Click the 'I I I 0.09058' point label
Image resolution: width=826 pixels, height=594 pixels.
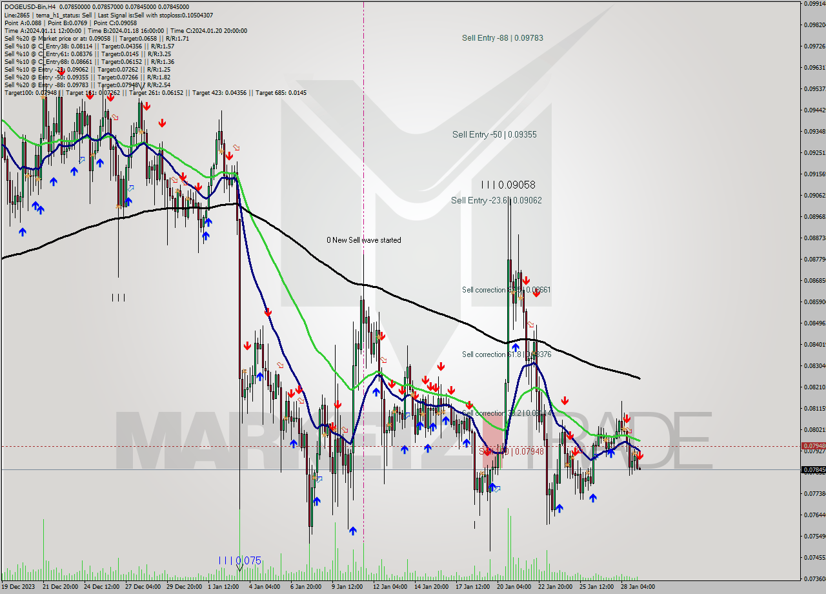click(x=507, y=185)
